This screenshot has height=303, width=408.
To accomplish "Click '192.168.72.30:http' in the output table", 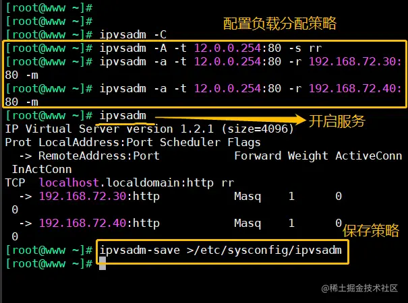I will pyautogui.click(x=99, y=196).
